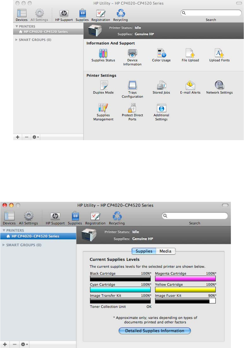Select HP CP4020-CP4520 Series in lower sidebar
This screenshot has height=348, width=244.
point(38,236)
